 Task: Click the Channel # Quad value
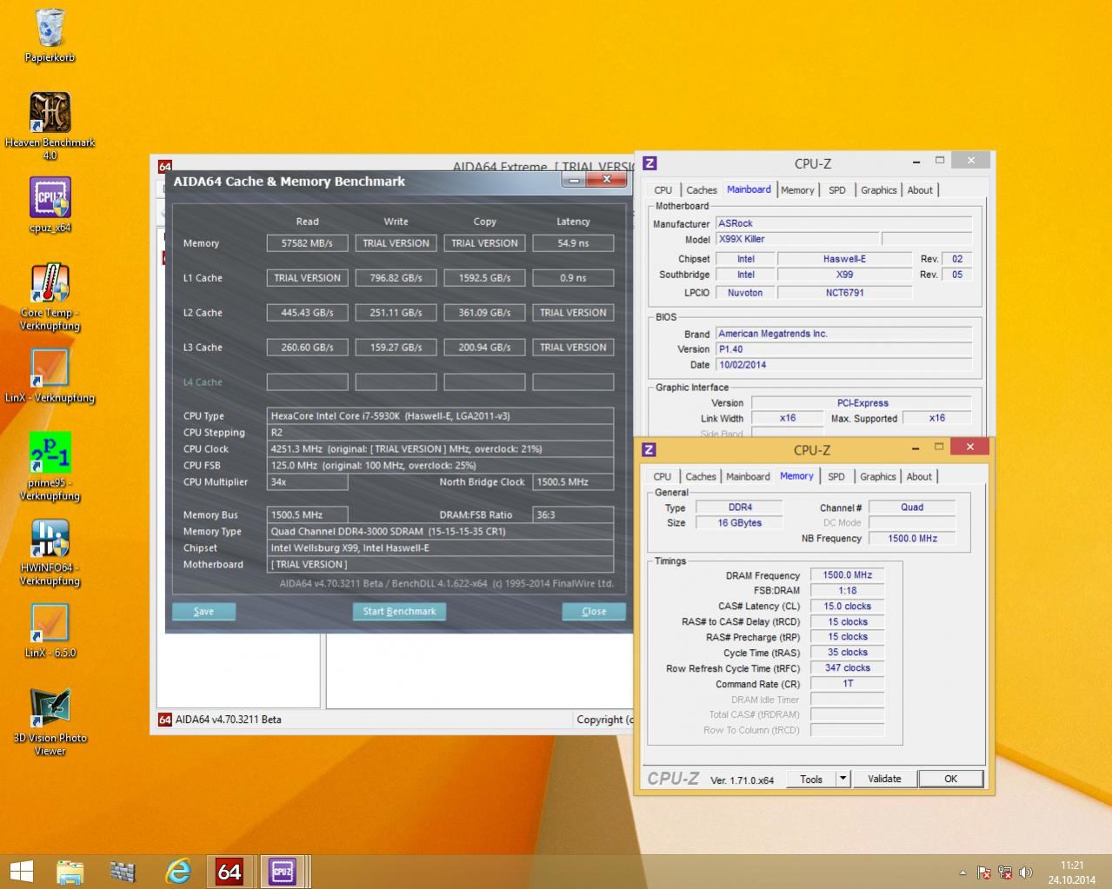(912, 508)
